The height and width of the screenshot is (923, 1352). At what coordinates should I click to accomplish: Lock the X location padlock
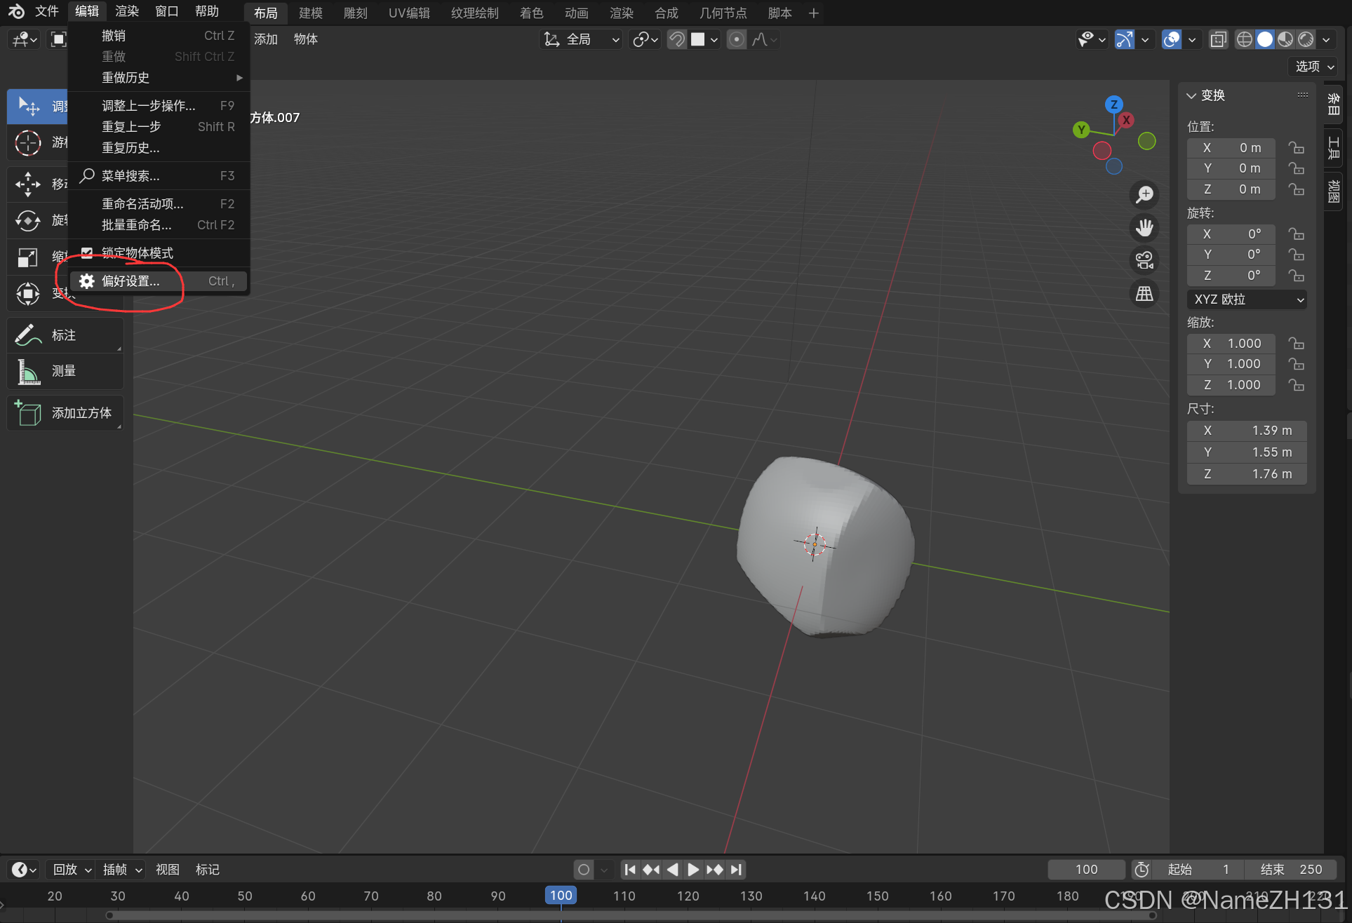pos(1296,148)
